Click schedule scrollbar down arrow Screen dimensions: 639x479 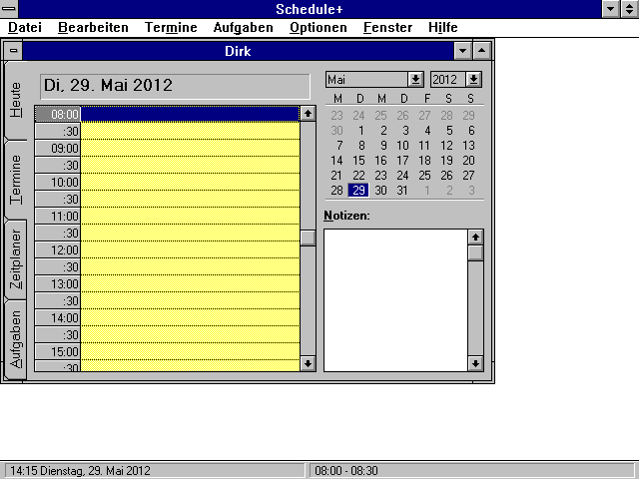click(x=308, y=364)
